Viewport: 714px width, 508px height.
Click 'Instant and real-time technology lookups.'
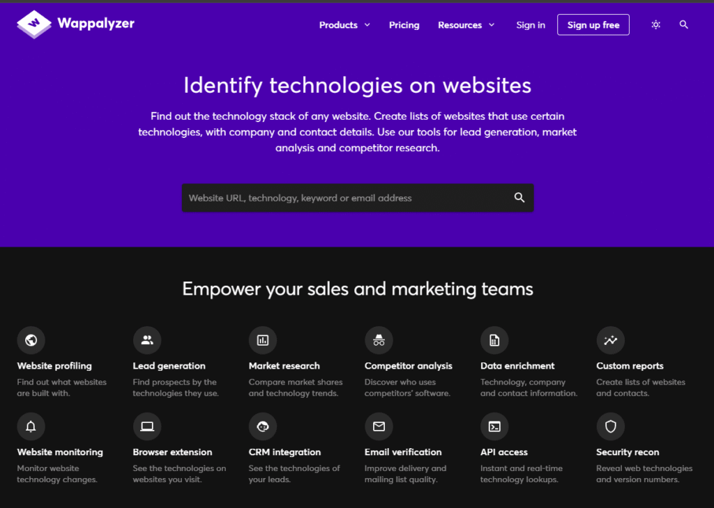point(522,473)
